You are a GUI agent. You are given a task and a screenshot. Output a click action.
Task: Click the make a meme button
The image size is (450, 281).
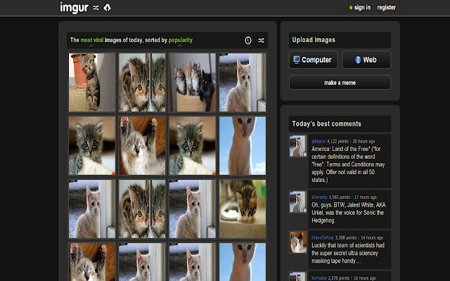(340, 83)
